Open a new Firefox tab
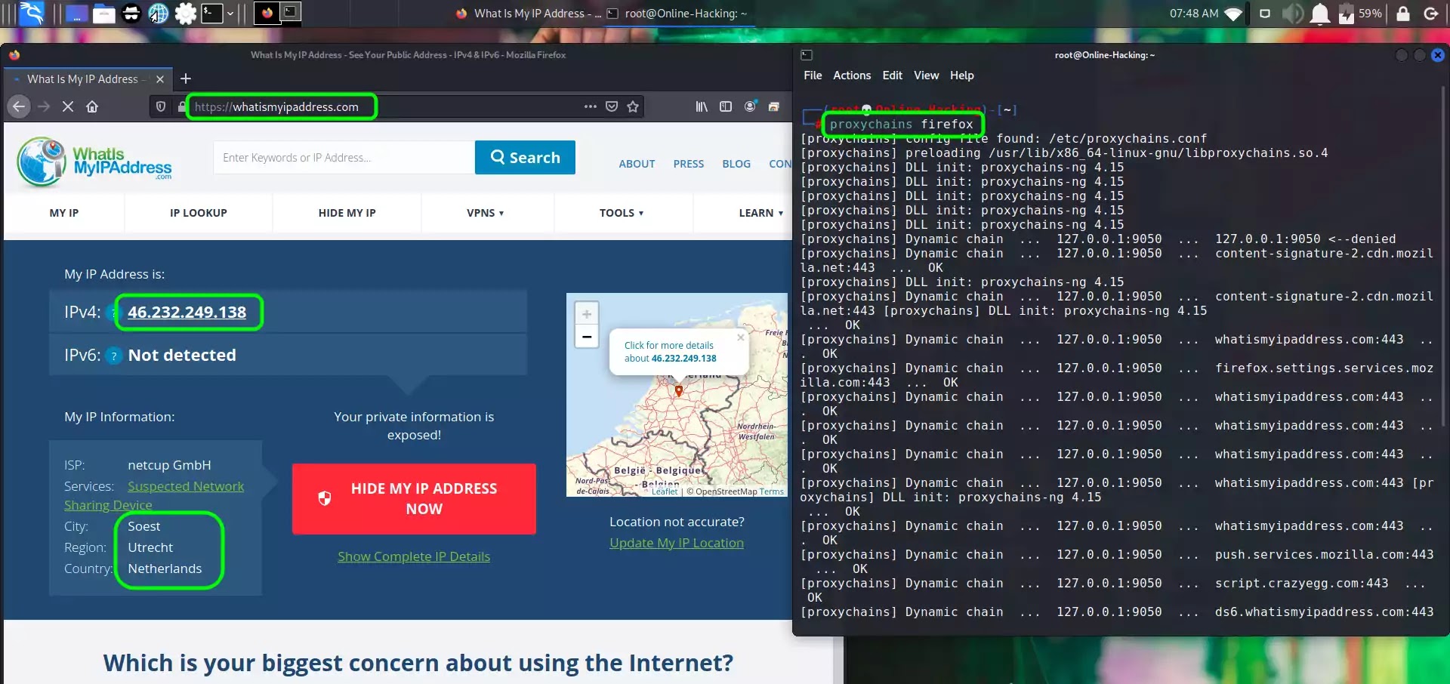 [186, 79]
